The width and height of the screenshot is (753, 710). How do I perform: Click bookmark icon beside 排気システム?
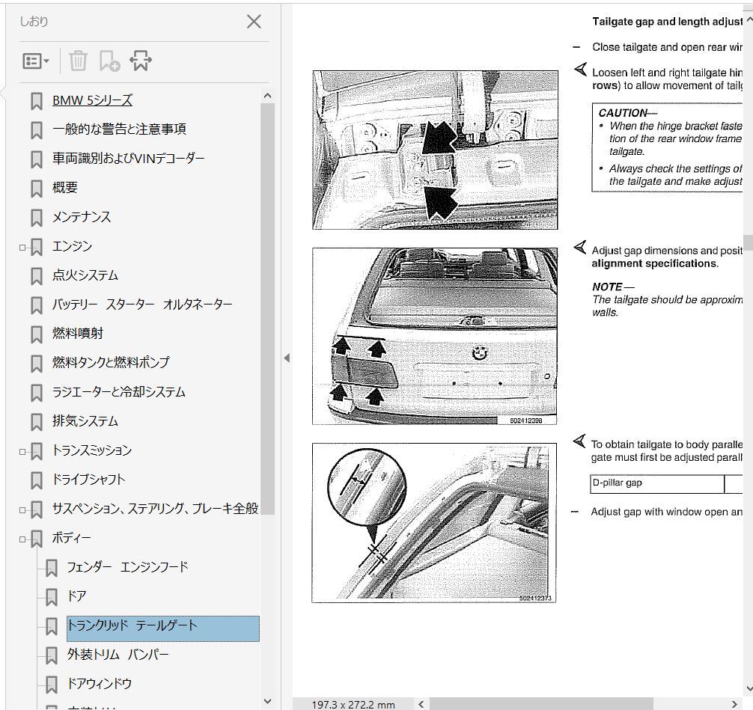pyautogui.click(x=37, y=422)
